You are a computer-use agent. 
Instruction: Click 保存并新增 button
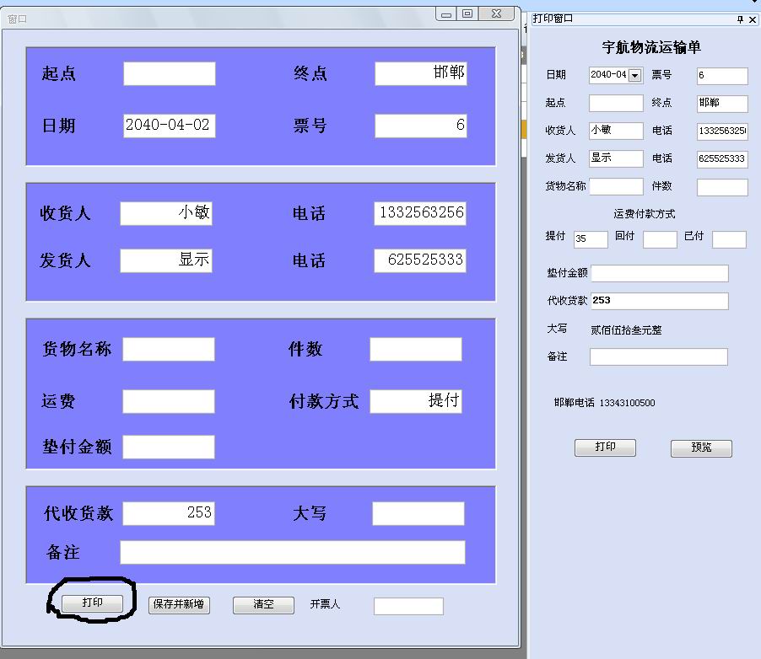point(179,605)
